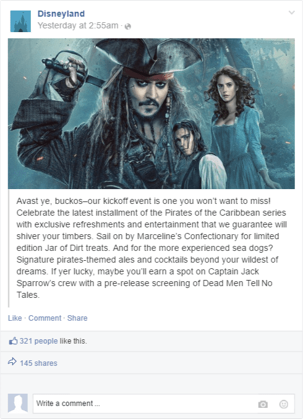
Task: Open the emoji smiley picker
Action: click(x=284, y=404)
